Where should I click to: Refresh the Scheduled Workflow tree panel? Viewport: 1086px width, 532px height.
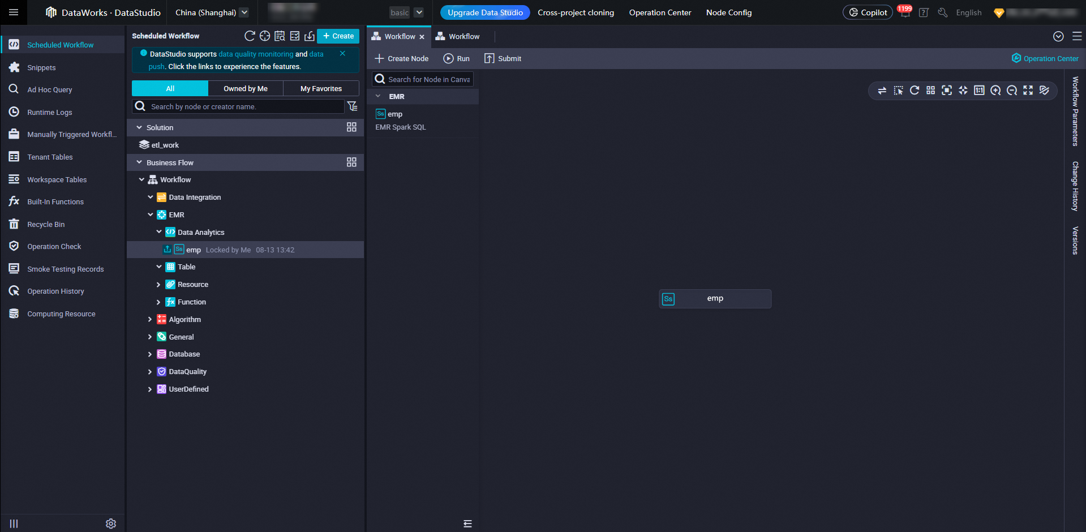tap(249, 36)
